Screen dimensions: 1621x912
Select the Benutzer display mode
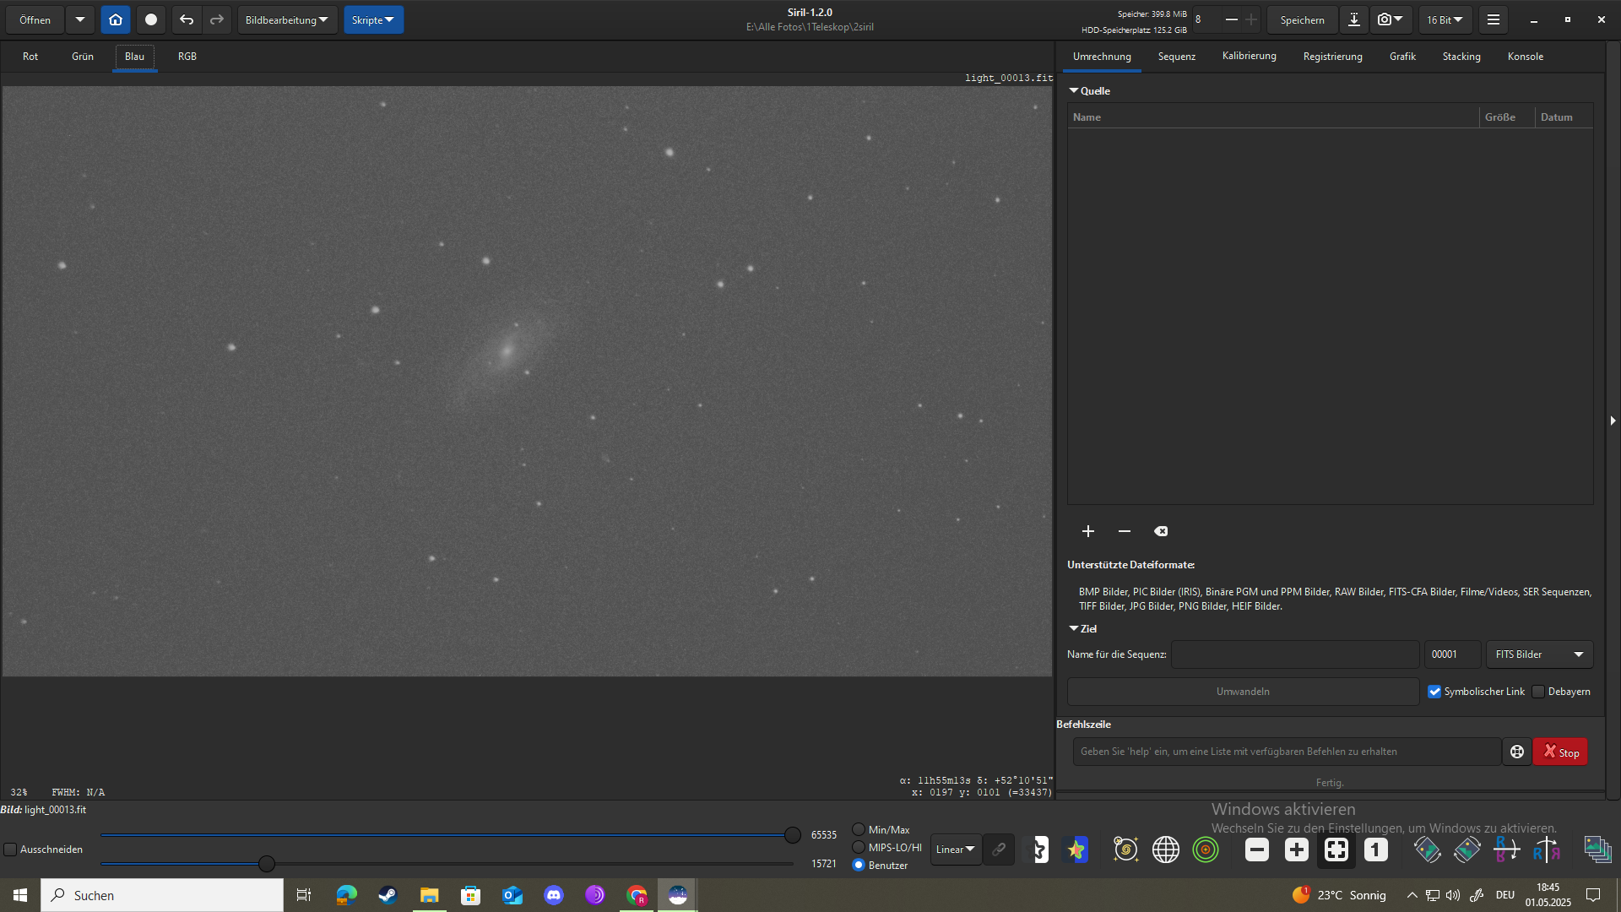pyautogui.click(x=859, y=865)
